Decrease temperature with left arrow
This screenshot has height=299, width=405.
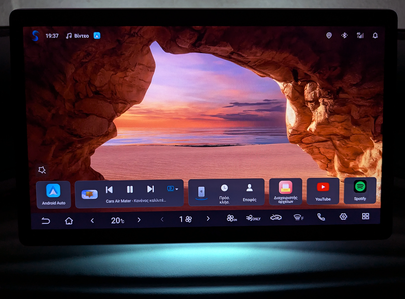tap(92, 221)
